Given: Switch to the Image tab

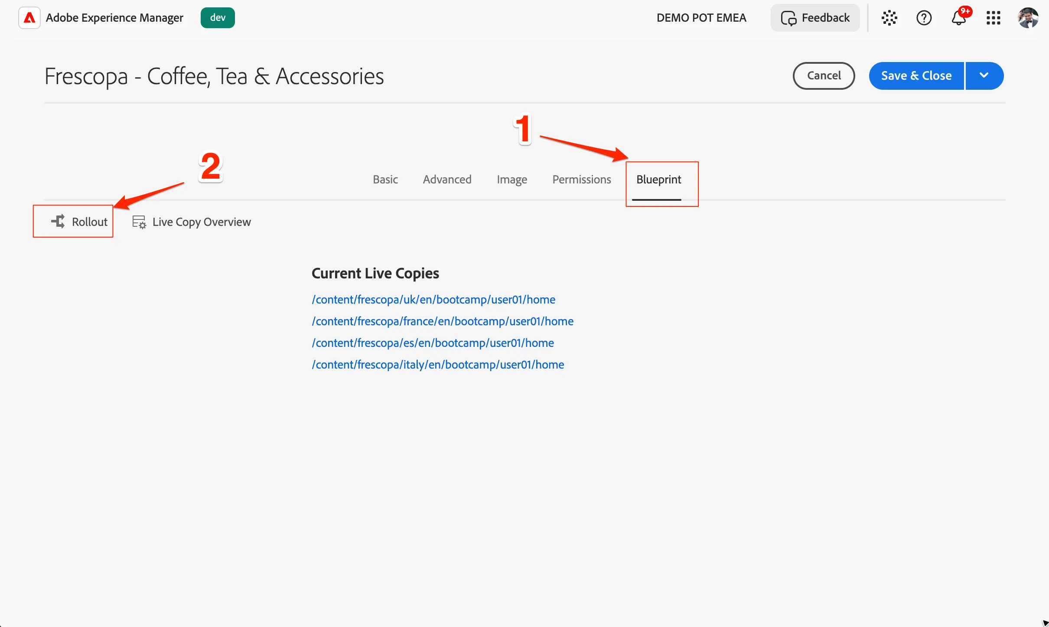Looking at the screenshot, I should tap(511, 180).
